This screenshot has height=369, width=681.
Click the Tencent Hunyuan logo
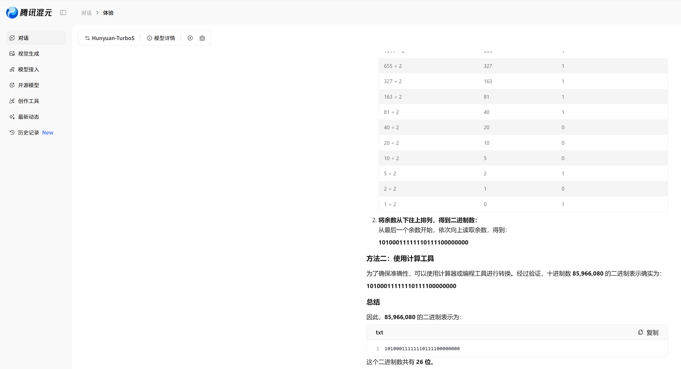tap(29, 13)
